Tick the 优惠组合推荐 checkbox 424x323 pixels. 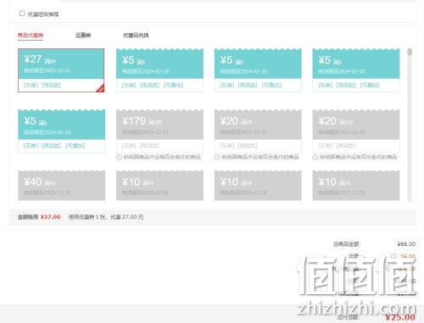point(22,14)
